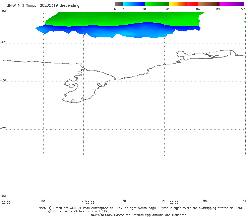Click the color bar label 64

pyautogui.click(x=218, y=9)
